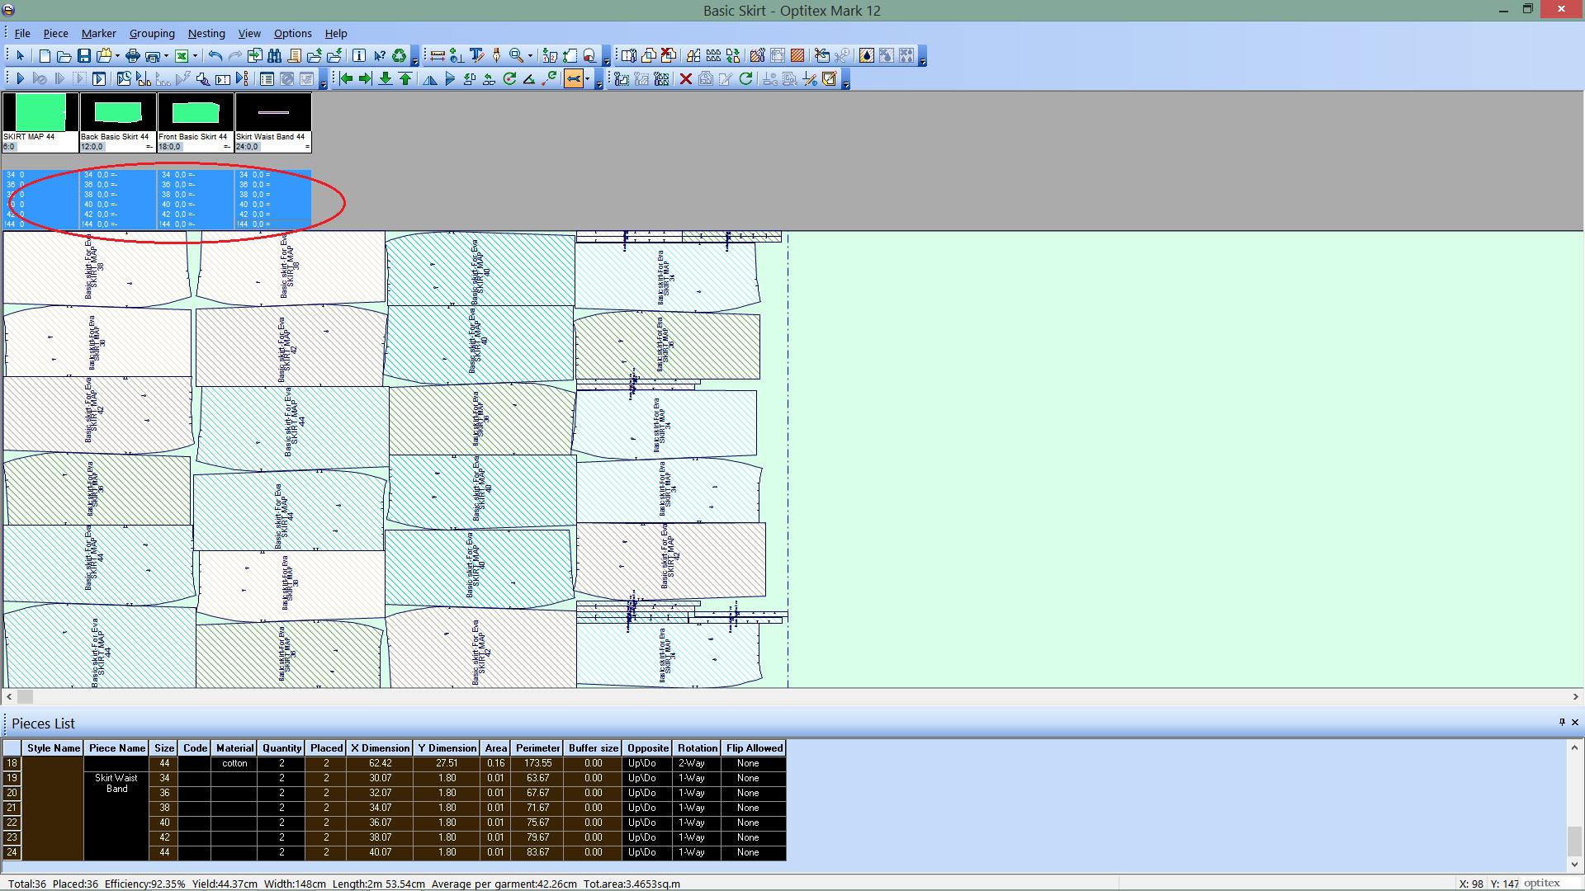Click the Quantity column header
1585x891 pixels.
[x=282, y=748]
